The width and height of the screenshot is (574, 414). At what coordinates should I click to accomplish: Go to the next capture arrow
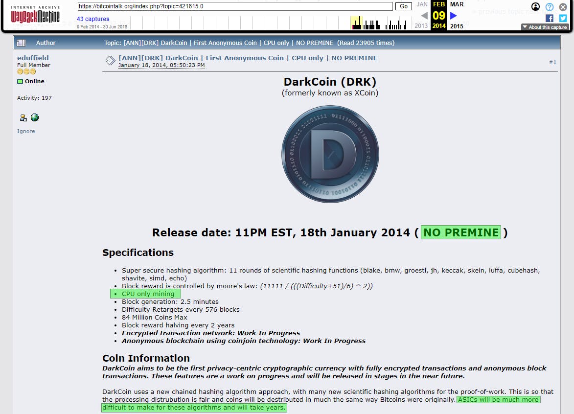453,15
